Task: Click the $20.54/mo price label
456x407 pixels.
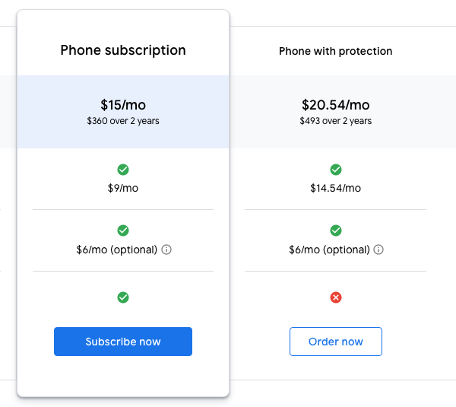Action: pos(336,105)
